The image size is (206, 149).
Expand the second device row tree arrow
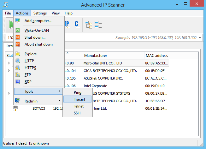click(9, 71)
